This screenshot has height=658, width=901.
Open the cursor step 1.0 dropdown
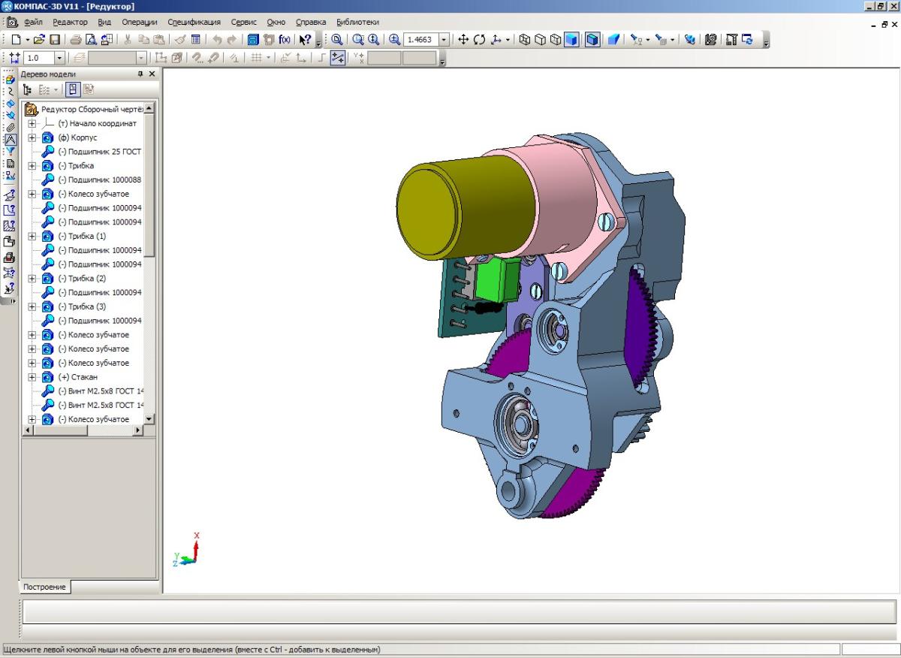click(59, 58)
